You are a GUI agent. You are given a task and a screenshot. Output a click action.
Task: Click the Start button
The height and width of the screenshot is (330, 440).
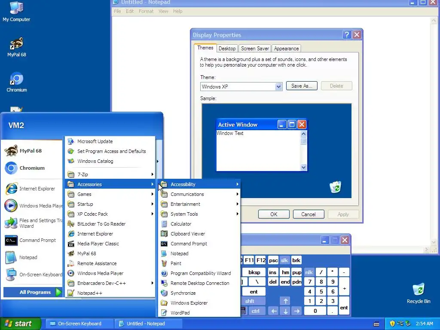(x=21, y=324)
